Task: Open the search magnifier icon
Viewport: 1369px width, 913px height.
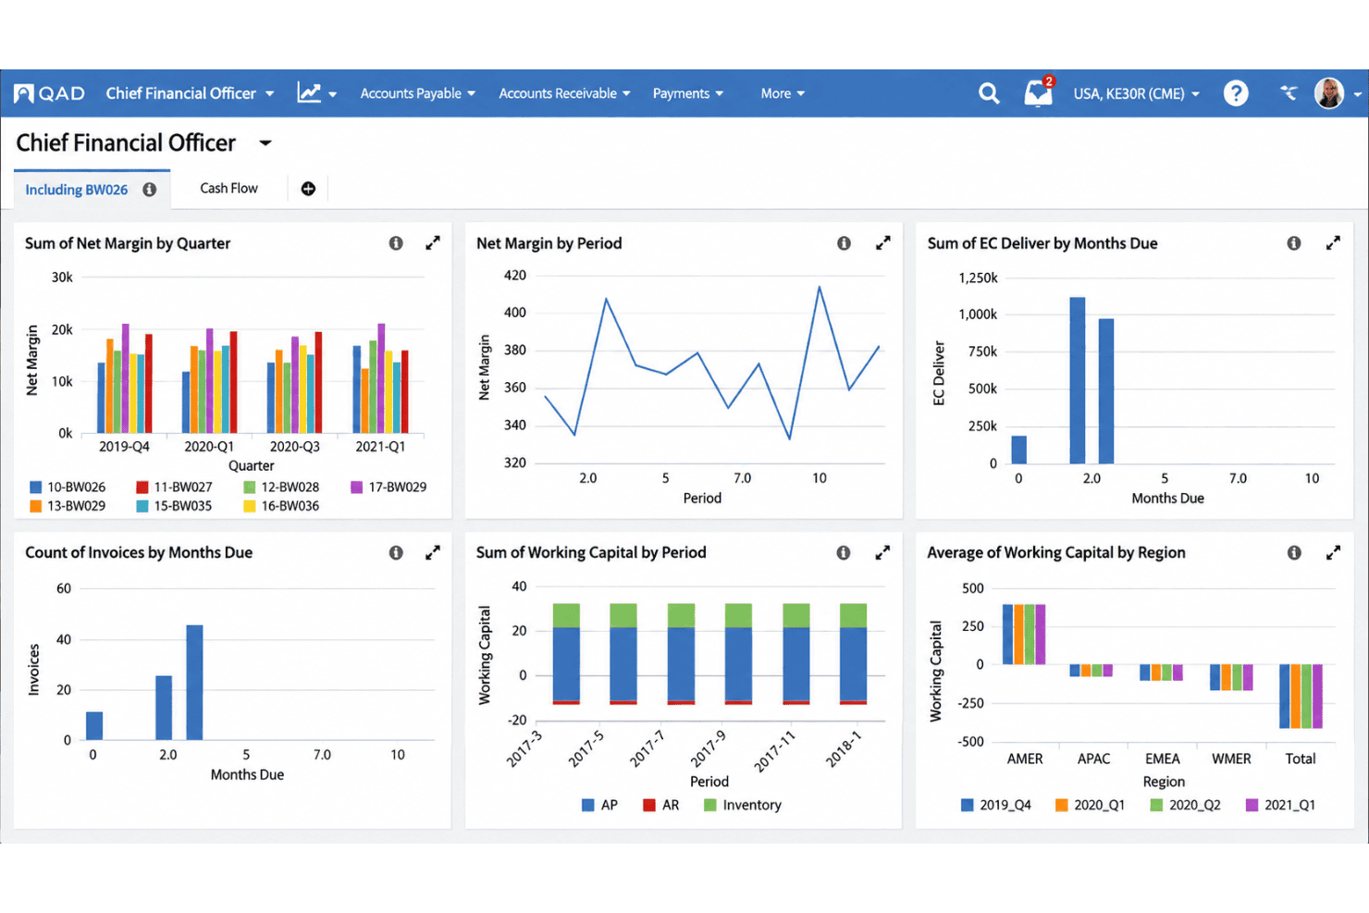Action: click(989, 93)
